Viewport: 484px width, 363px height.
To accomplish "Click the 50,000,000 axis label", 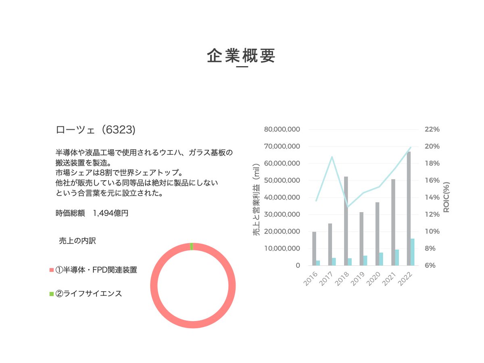I will 282,180.
